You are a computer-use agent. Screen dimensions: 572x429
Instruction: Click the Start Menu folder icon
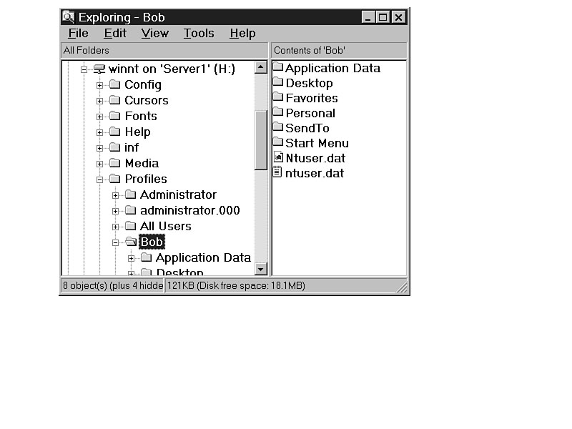pyautogui.click(x=278, y=143)
